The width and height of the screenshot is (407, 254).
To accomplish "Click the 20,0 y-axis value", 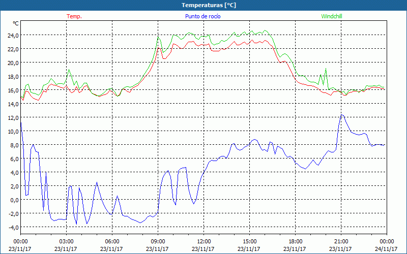I will pyautogui.click(x=13, y=63).
